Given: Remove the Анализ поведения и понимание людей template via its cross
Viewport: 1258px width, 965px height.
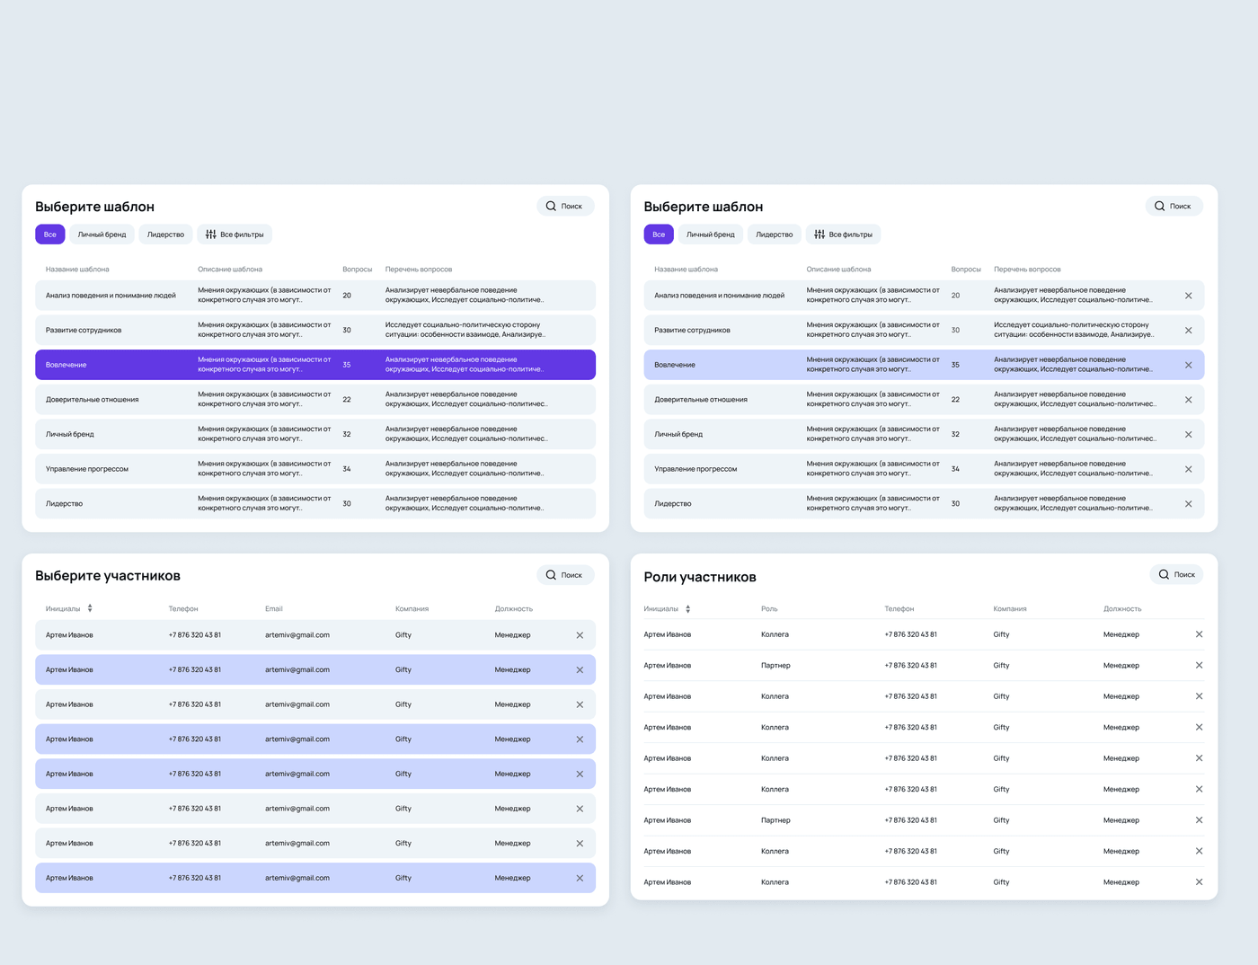Looking at the screenshot, I should pyautogui.click(x=1188, y=296).
